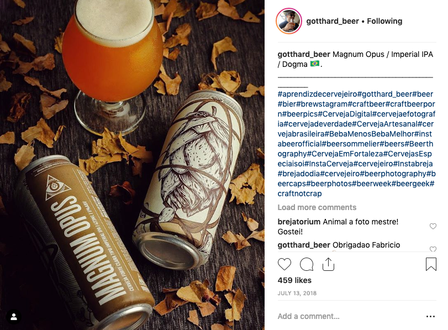Like brejatorium's comment
This screenshot has height=330, width=448.
[433, 226]
